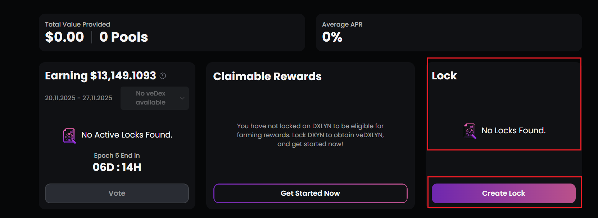Click the No Active Locks Found document icon
The width and height of the screenshot is (598, 218).
pyautogui.click(x=69, y=135)
